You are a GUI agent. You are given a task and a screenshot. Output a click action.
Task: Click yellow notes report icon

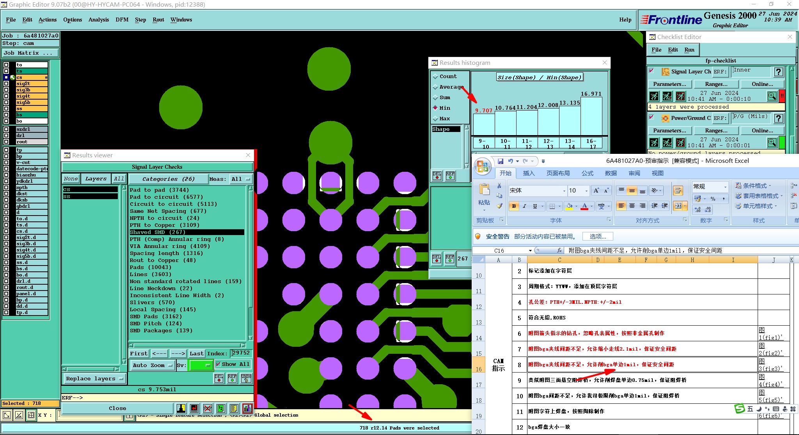tap(234, 408)
